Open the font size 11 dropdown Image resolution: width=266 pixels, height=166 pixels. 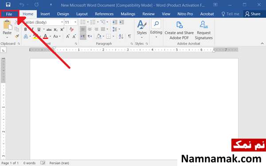(x=75, y=22)
